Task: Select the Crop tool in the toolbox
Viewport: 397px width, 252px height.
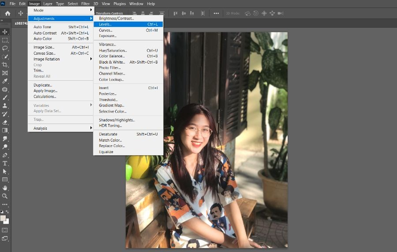Action: (x=5, y=65)
